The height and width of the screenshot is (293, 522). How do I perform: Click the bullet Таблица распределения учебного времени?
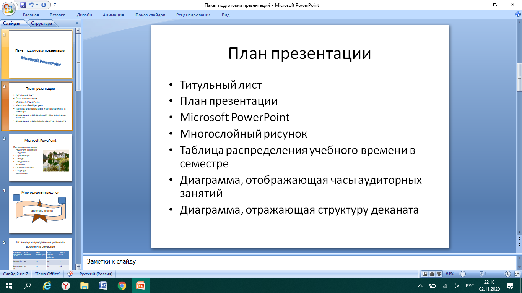tap(298, 157)
